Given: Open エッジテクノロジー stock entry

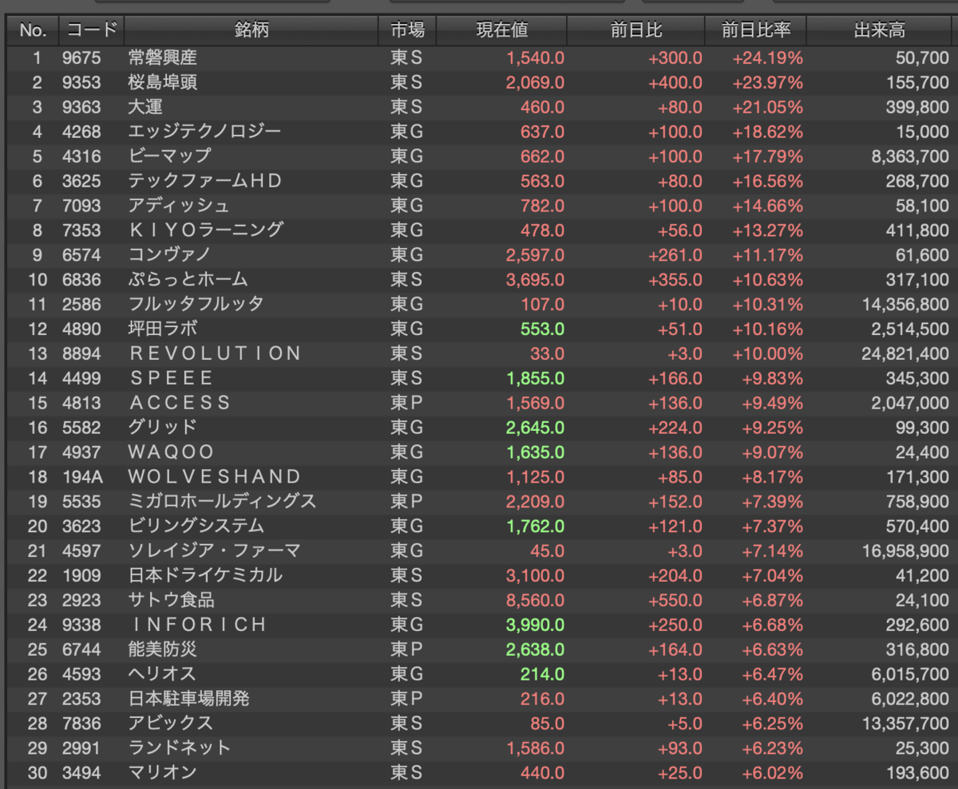Looking at the screenshot, I should tap(204, 132).
